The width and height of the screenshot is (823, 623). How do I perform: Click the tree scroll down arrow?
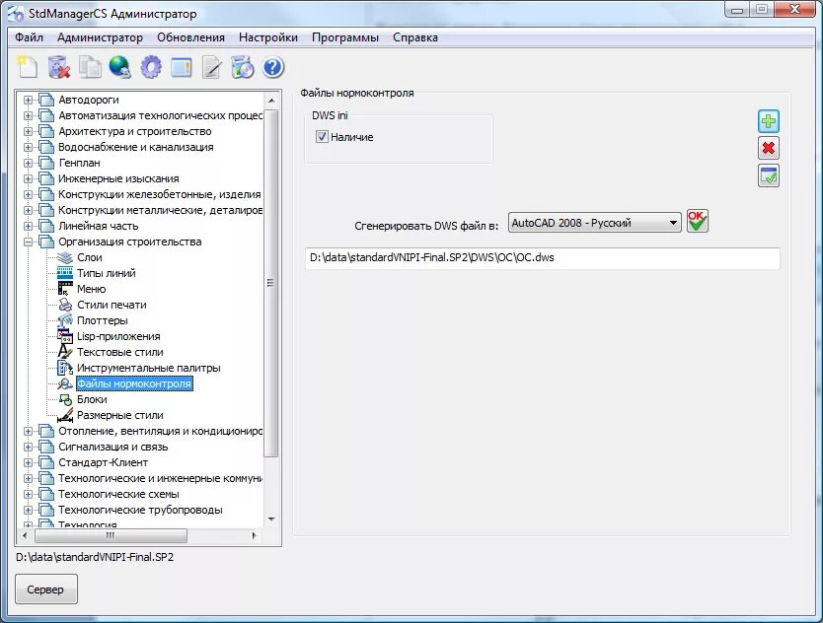271,519
